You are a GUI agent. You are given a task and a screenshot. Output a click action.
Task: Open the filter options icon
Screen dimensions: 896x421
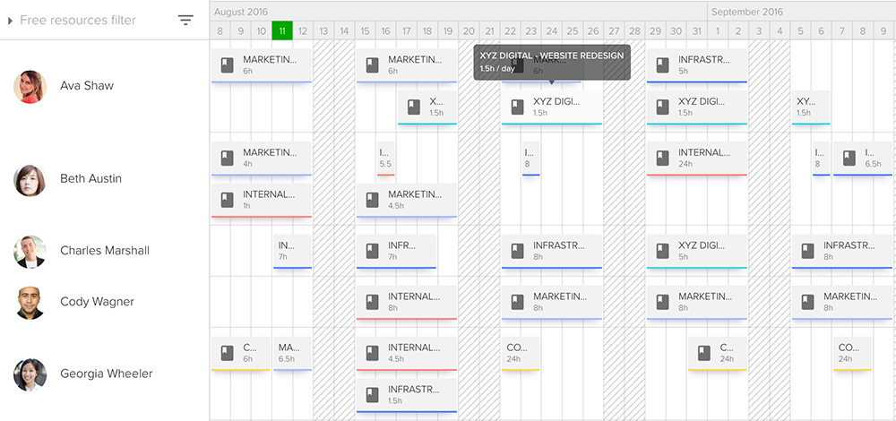(x=185, y=20)
